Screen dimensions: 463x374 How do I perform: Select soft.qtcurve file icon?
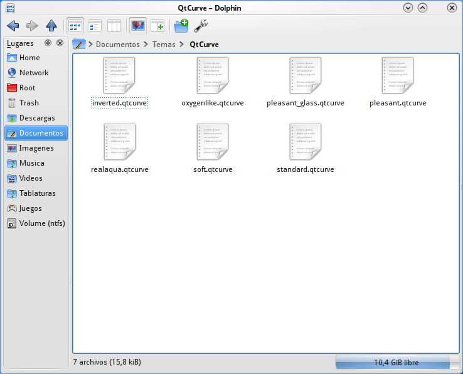[213, 142]
